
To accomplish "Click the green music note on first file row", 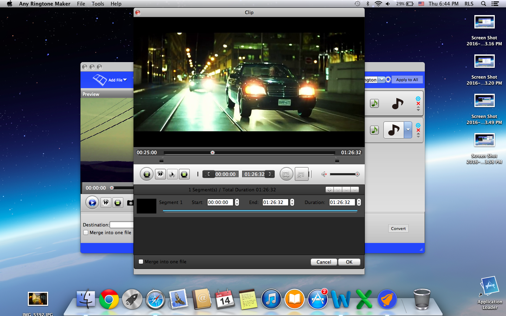I will pos(374,103).
